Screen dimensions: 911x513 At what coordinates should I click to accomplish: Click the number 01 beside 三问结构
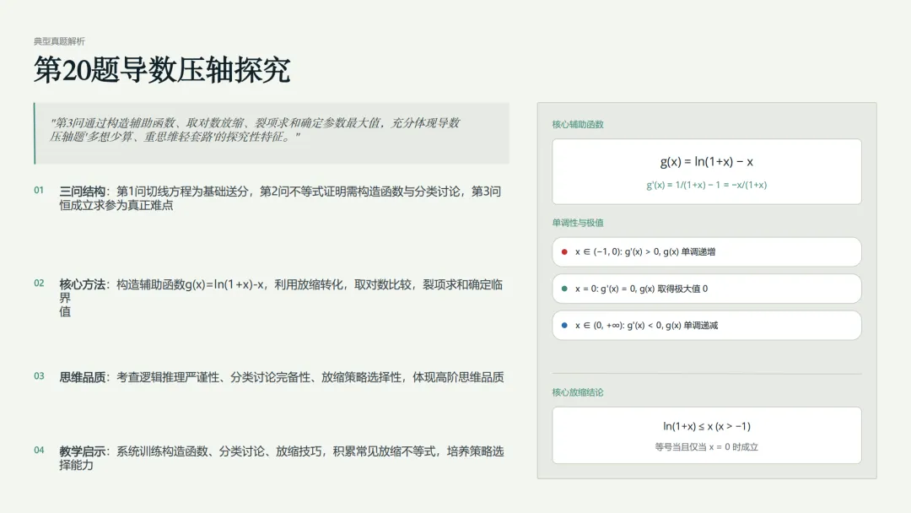click(39, 190)
